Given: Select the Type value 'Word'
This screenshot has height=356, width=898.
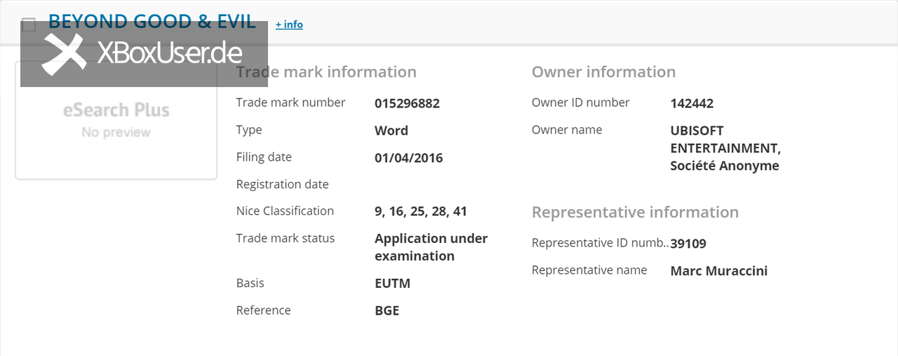Looking at the screenshot, I should point(391,131).
